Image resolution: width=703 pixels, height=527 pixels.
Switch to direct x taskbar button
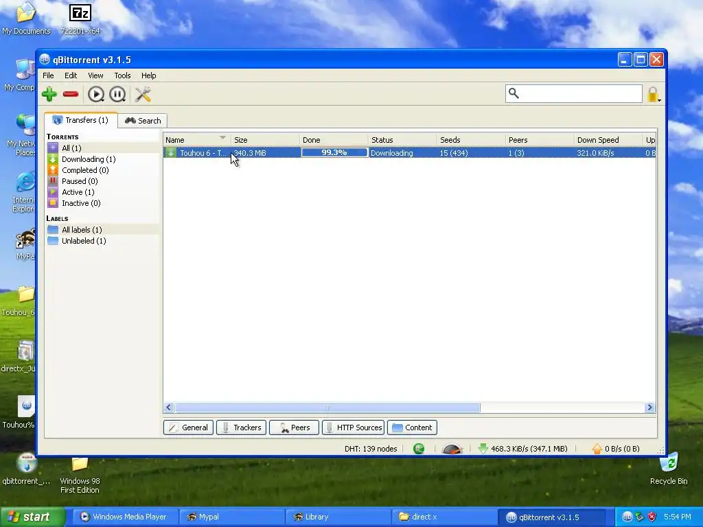click(444, 517)
